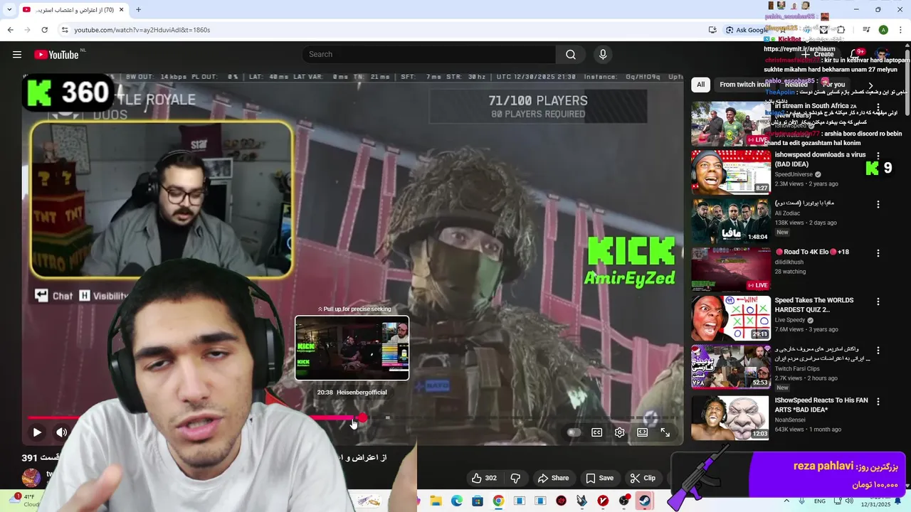Click the seek preview thumbnail at 20:38
The width and height of the screenshot is (911, 512).
pos(352,348)
